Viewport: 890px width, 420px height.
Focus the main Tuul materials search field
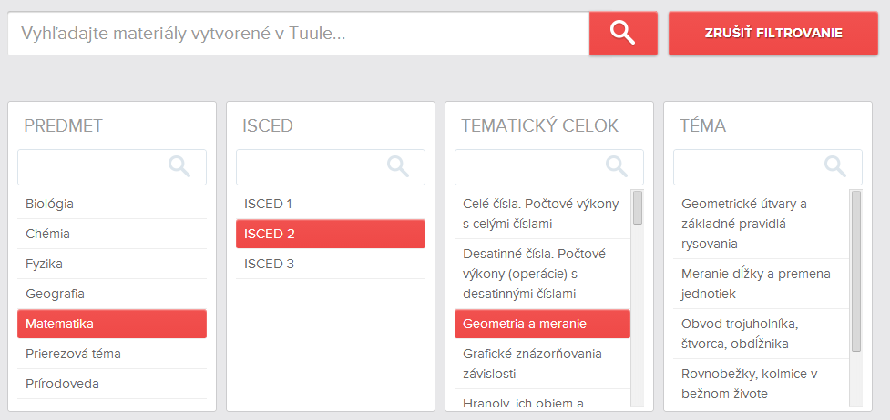[299, 33]
